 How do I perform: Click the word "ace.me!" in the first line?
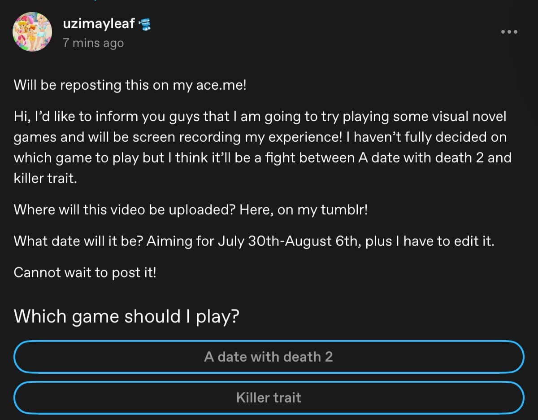click(x=221, y=85)
